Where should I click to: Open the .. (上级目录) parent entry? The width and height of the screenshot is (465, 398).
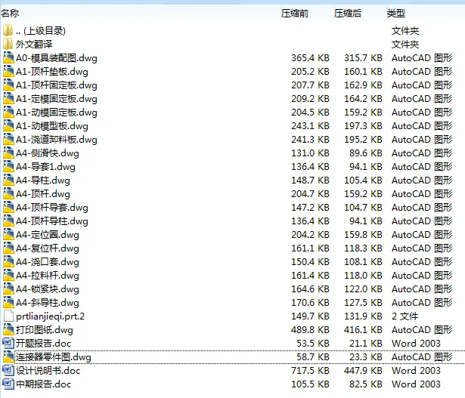point(41,31)
